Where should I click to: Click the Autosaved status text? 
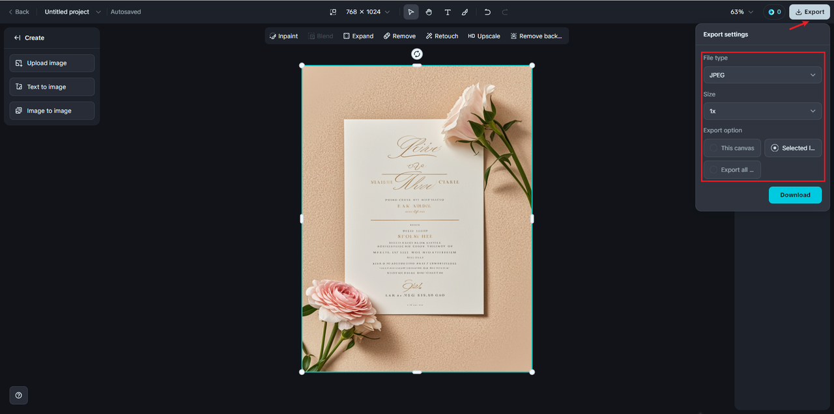tap(126, 12)
